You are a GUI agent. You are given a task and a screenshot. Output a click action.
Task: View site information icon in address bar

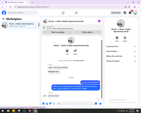[x=15, y=7]
